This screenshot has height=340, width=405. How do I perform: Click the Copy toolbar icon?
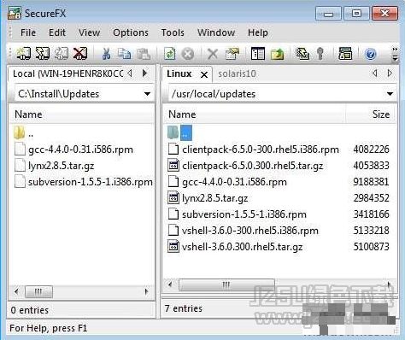[125, 54]
